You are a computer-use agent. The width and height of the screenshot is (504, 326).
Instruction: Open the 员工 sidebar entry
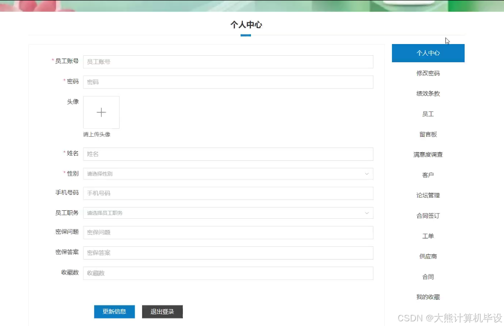coord(428,114)
